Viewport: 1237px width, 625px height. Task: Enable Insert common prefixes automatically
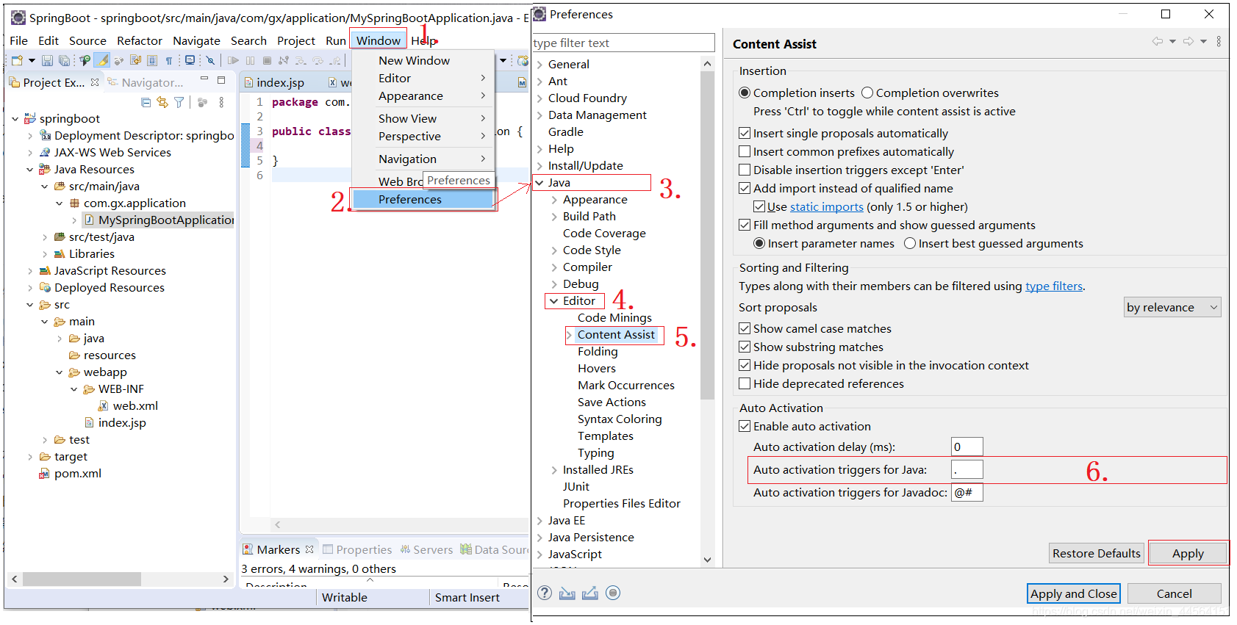point(745,151)
